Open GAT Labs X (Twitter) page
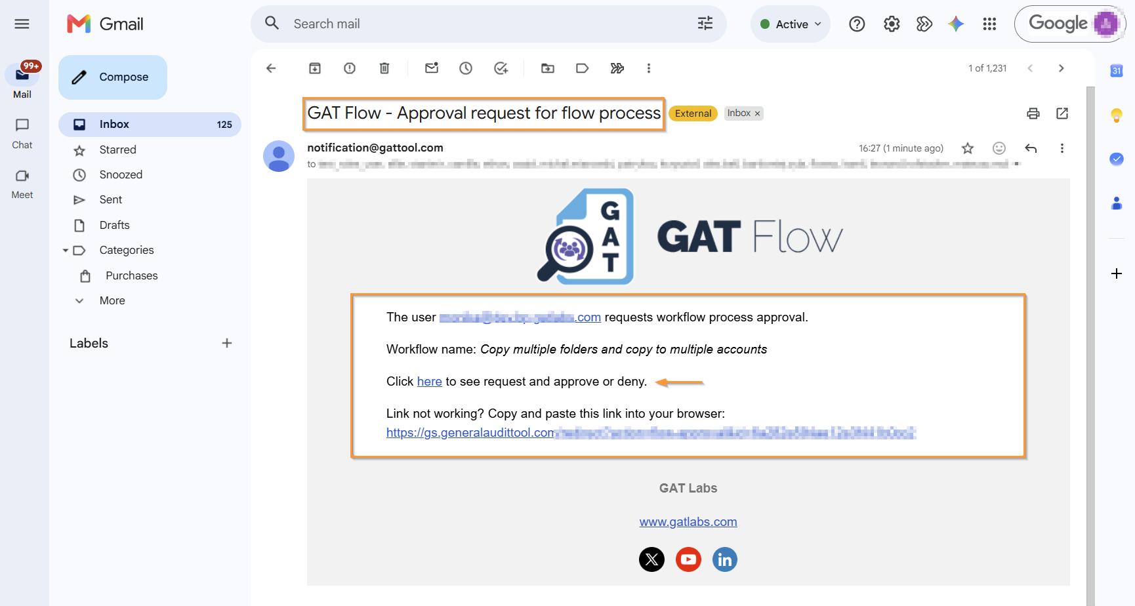The width and height of the screenshot is (1135, 606). (651, 559)
